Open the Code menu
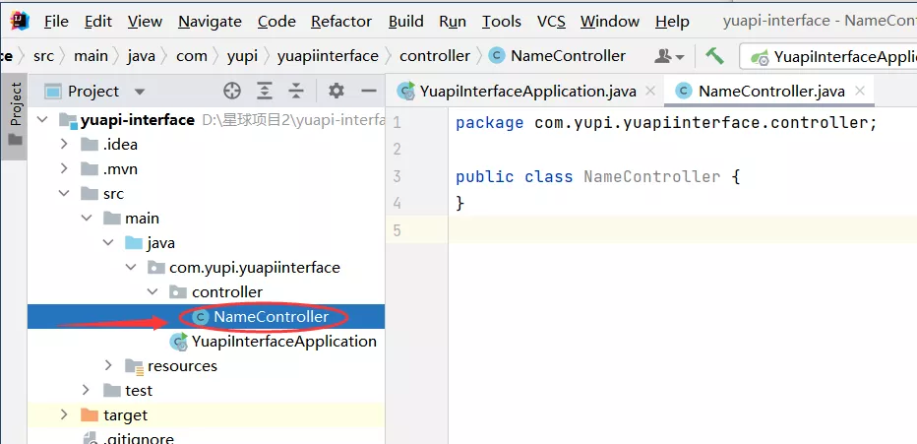Viewport: 917px width, 444px height. (276, 22)
